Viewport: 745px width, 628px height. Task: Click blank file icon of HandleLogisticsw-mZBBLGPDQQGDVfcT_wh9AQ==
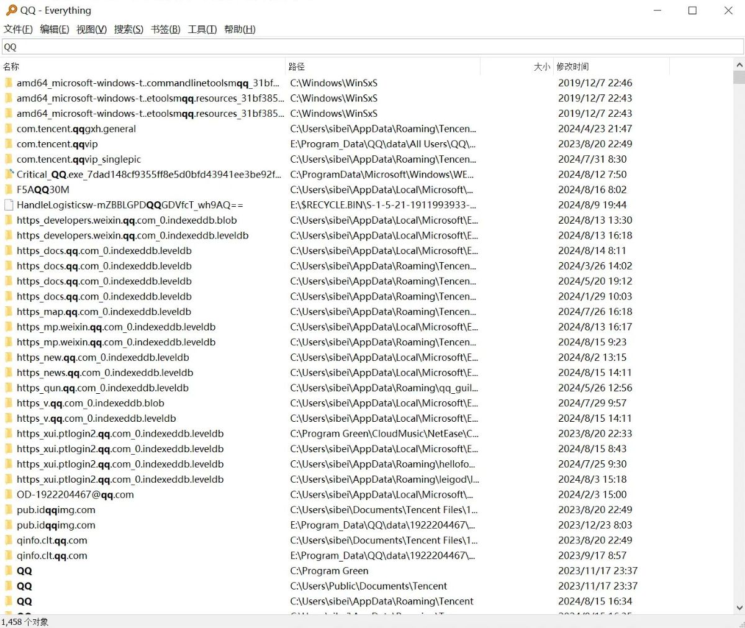coord(9,205)
